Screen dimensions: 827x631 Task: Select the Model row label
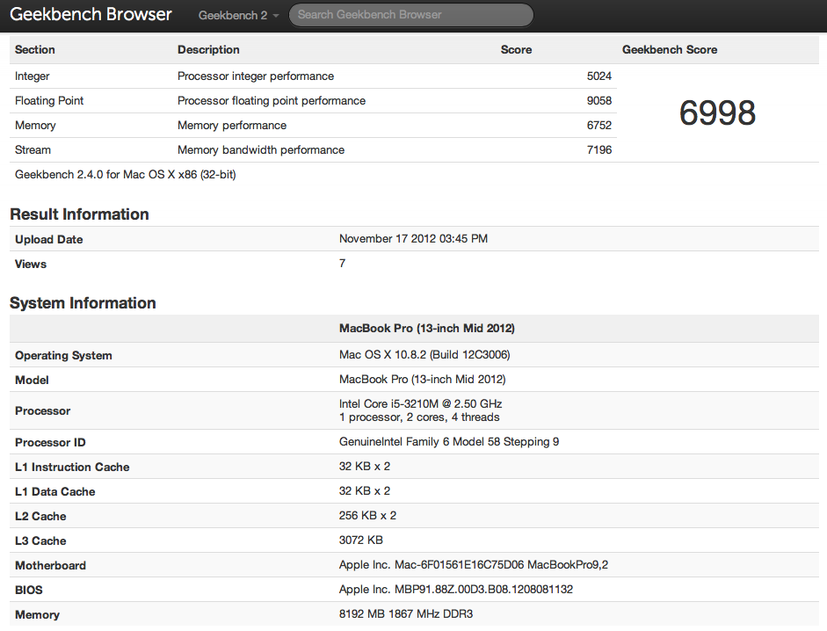point(32,381)
